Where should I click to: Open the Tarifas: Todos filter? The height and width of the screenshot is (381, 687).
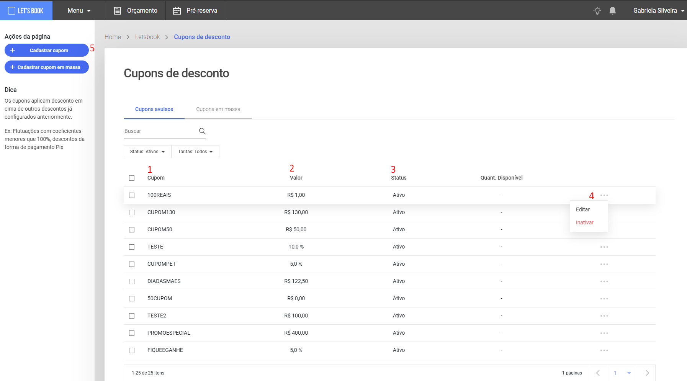[195, 152]
